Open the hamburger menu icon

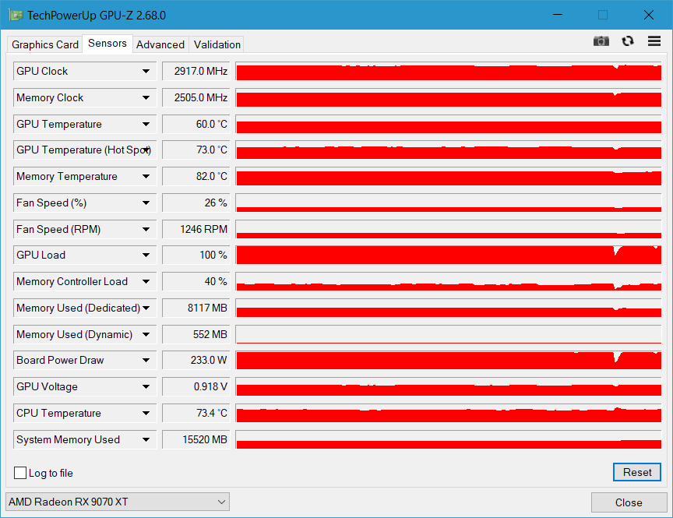click(x=654, y=41)
